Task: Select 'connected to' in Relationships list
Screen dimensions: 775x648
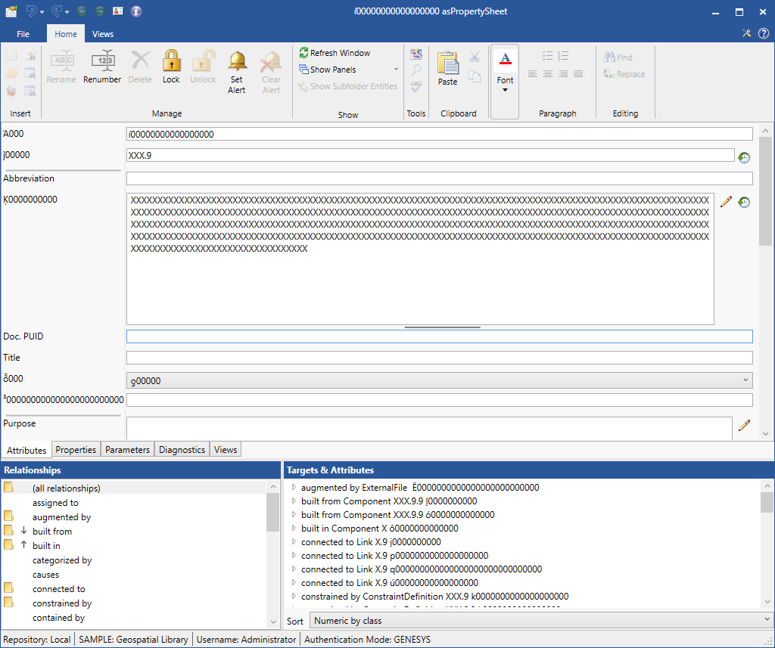Action: tap(58, 589)
